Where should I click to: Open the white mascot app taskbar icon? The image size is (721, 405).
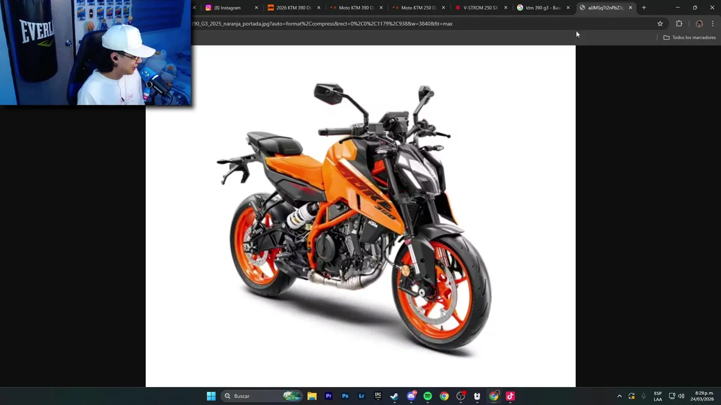pos(477,396)
